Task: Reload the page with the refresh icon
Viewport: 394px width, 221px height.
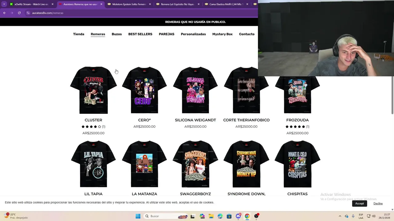Action: pos(19,13)
